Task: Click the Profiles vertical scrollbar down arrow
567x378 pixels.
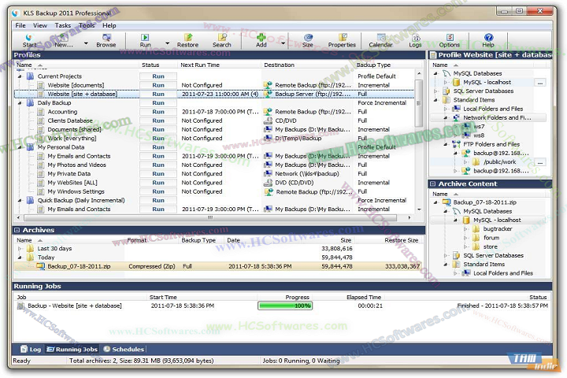Action: click(419, 209)
